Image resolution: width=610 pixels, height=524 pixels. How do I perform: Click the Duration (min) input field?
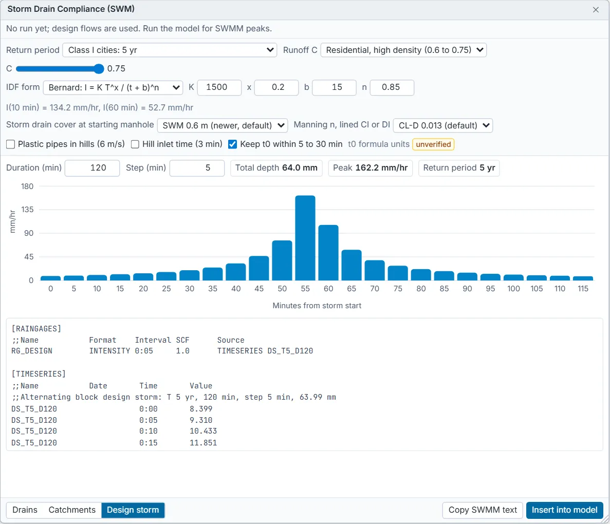(x=92, y=167)
